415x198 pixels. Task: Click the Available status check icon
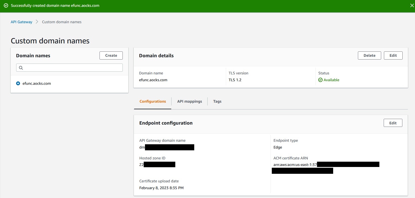tap(320, 80)
